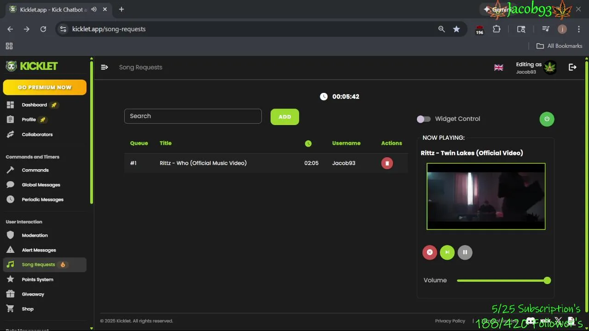Open the extension icon with 196 badge

point(479,29)
